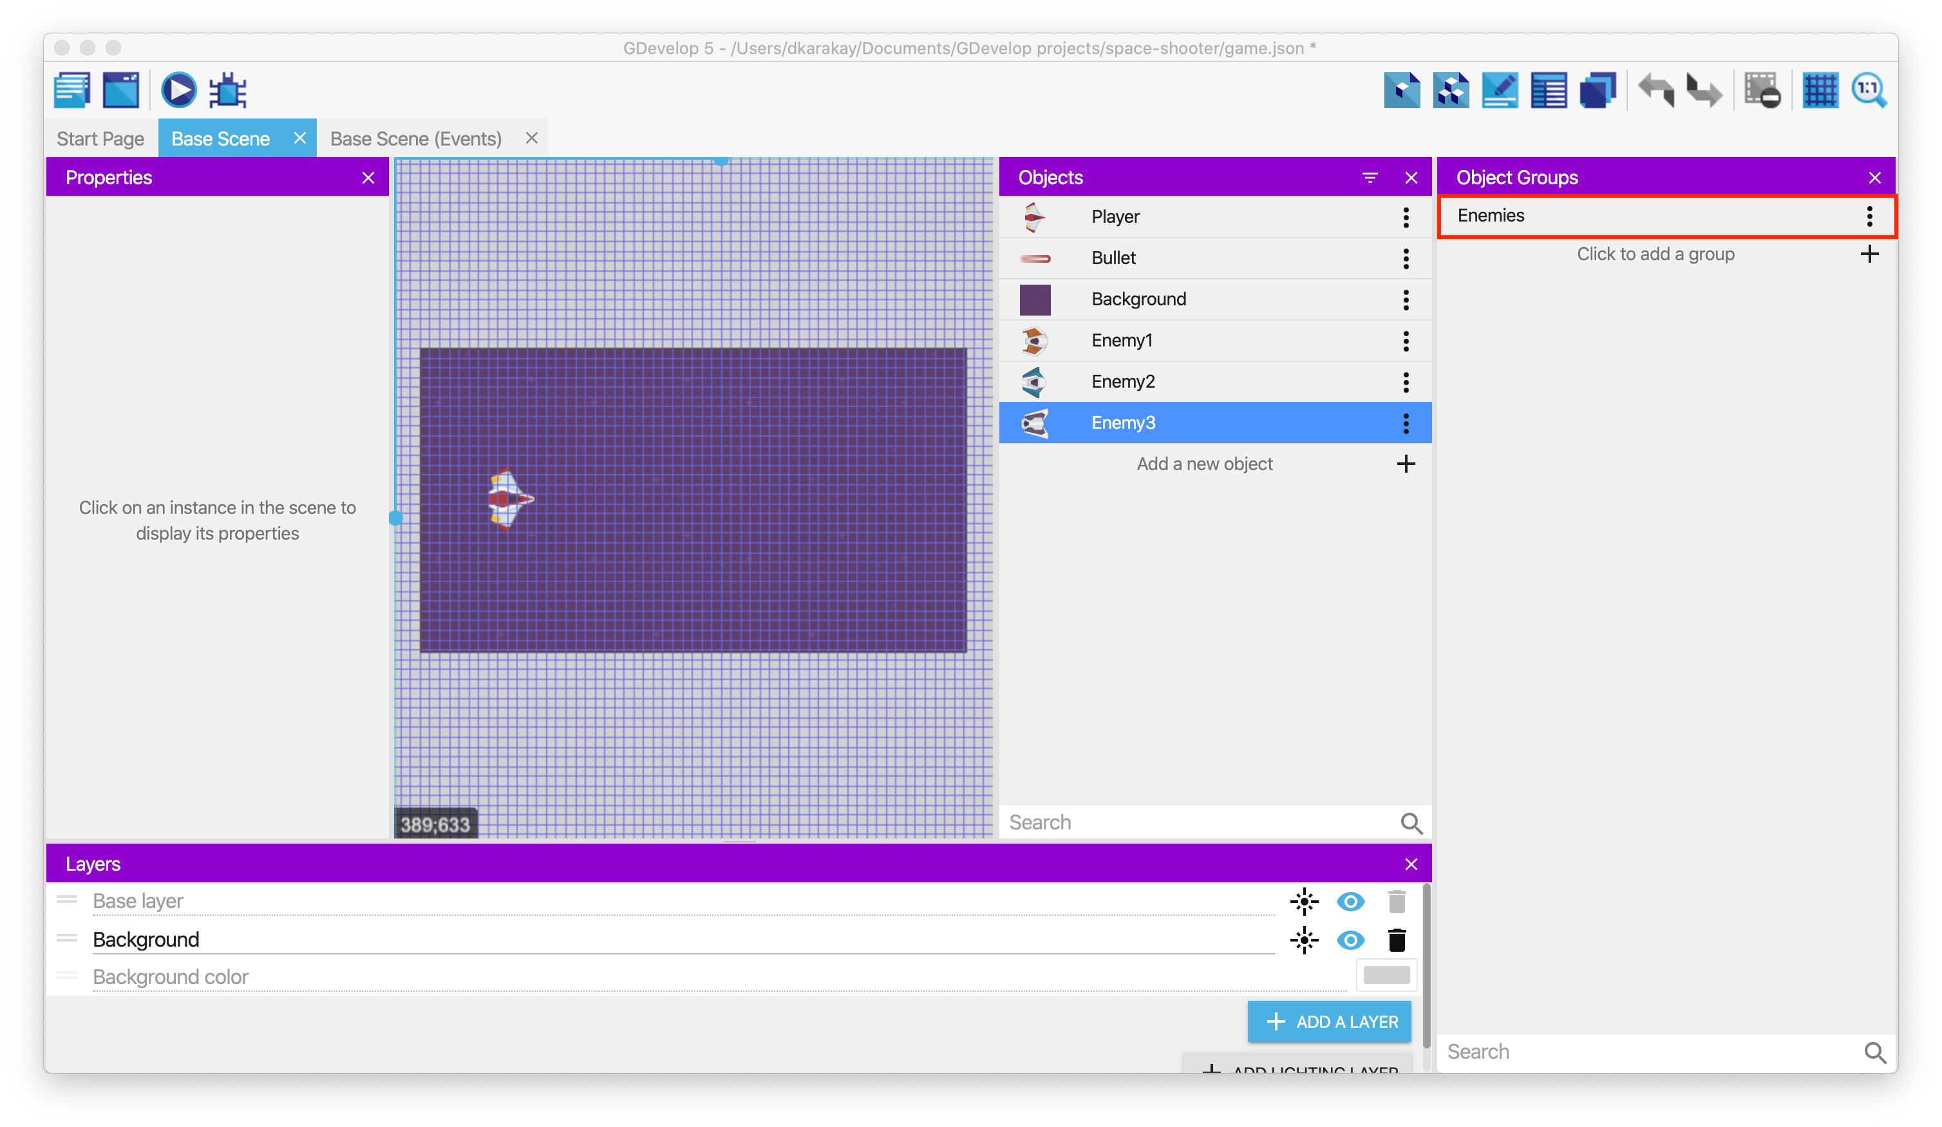Click the zoom 1:1 magnifier icon

(x=1869, y=90)
